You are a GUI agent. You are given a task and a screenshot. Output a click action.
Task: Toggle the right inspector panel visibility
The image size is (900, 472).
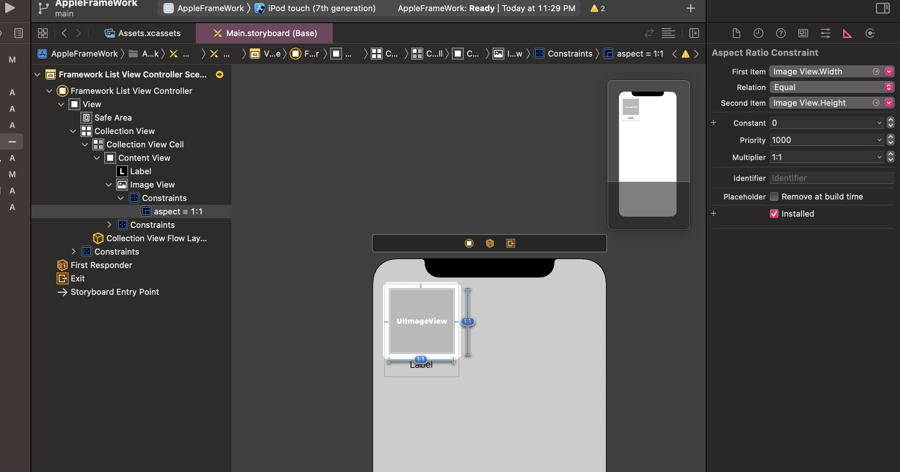click(x=883, y=8)
